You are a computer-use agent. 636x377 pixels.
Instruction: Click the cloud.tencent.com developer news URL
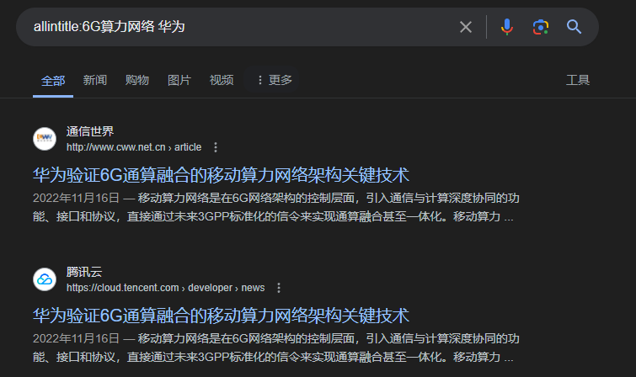click(x=165, y=288)
